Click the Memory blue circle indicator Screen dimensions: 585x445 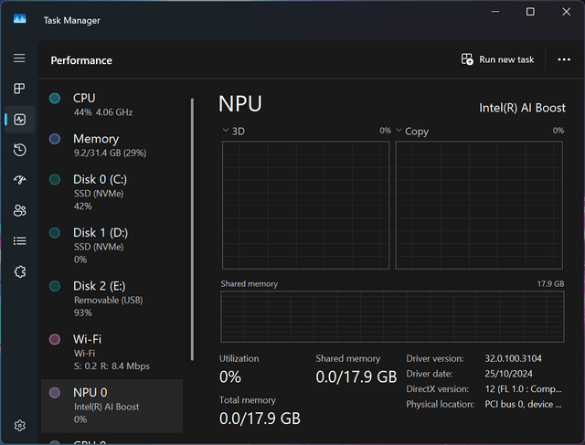coord(55,139)
